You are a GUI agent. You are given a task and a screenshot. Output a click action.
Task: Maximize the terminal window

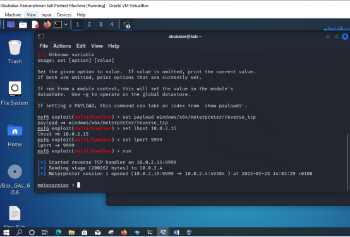(336, 37)
